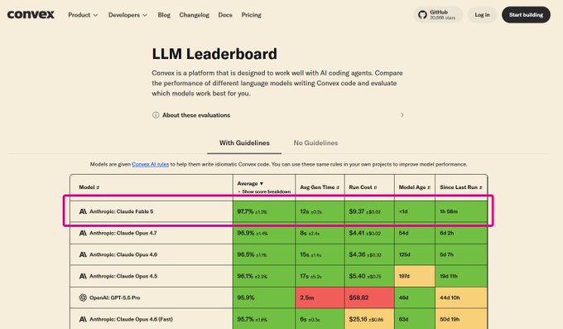Click the Average column descending sort arrow

coord(262,183)
